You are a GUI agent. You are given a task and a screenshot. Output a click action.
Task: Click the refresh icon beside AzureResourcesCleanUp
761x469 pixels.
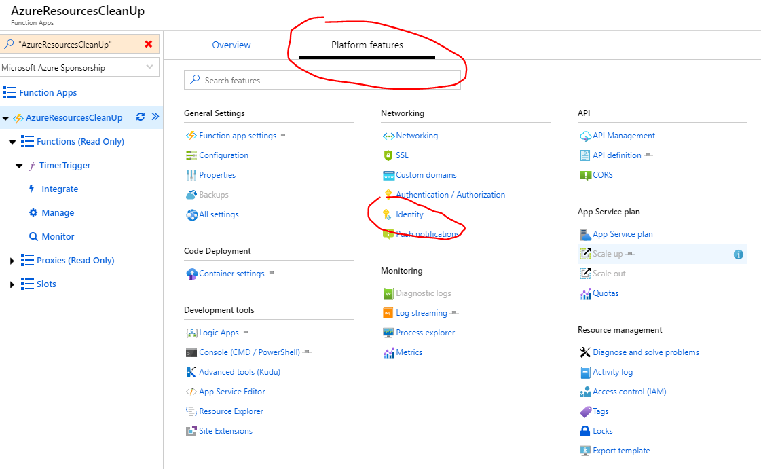tap(141, 117)
